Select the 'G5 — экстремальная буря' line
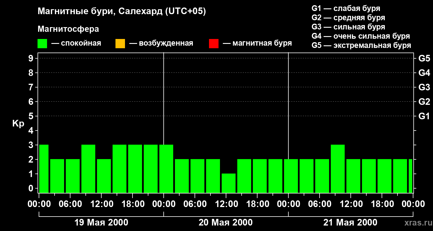Viewport: 433px width, 231px height. (x=361, y=46)
